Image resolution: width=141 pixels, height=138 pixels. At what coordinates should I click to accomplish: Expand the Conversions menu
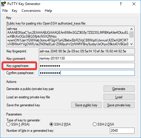31,11
